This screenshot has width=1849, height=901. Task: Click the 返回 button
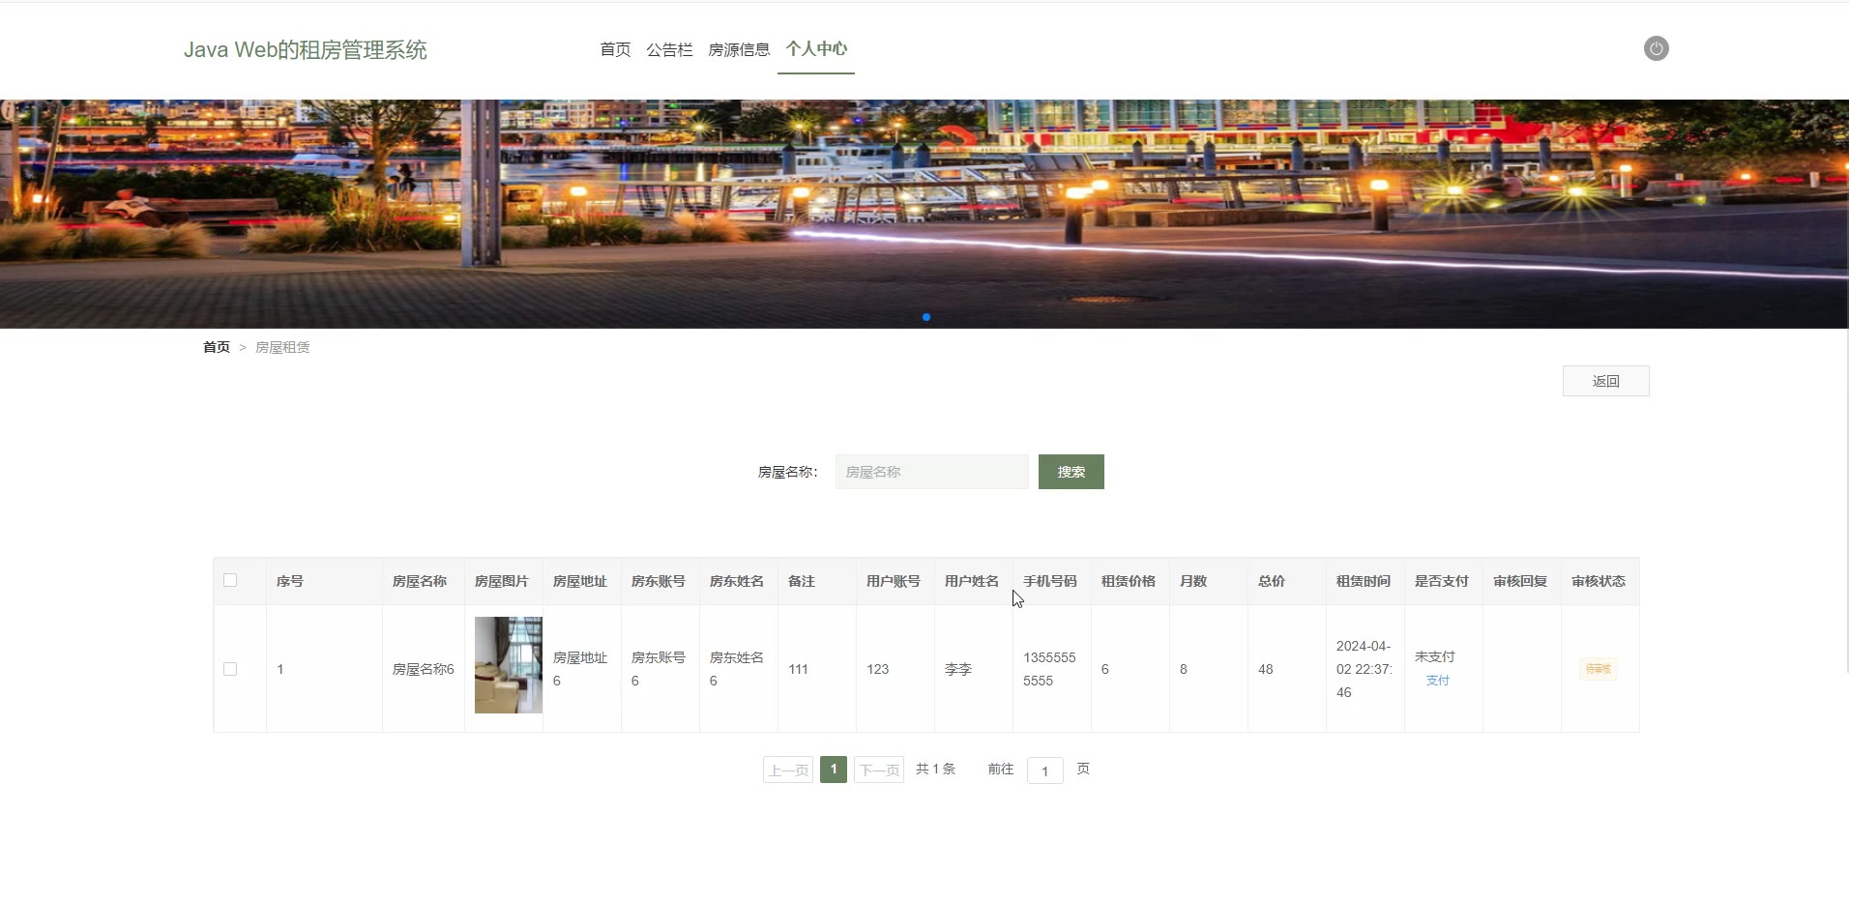tap(1605, 381)
